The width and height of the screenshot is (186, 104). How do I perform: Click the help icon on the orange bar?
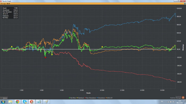185,3
